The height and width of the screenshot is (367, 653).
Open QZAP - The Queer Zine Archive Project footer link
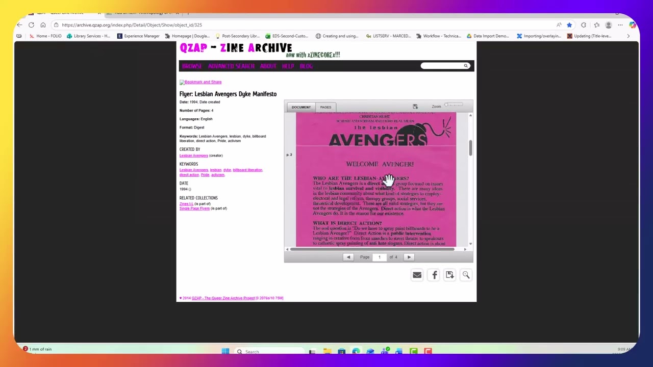[x=223, y=298]
